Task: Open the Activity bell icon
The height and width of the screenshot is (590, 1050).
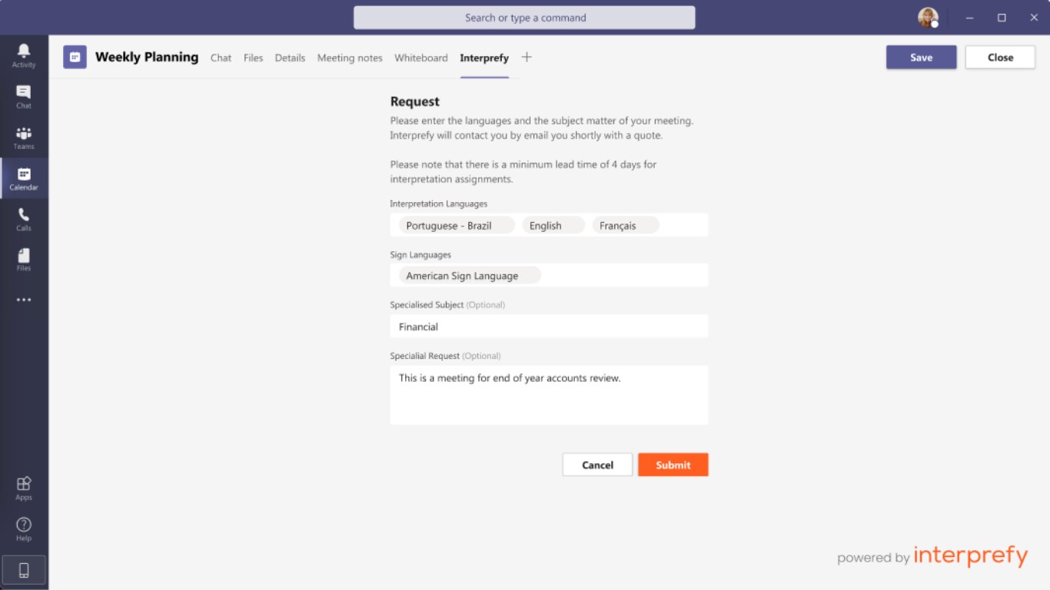Action: click(24, 55)
